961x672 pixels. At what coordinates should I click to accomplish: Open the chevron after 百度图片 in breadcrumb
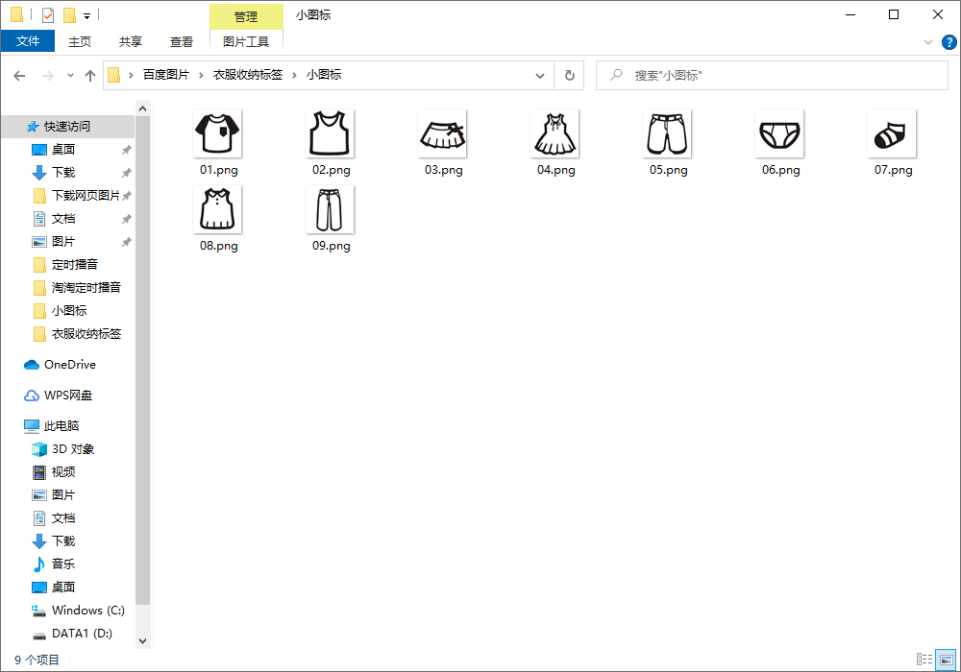(x=201, y=75)
